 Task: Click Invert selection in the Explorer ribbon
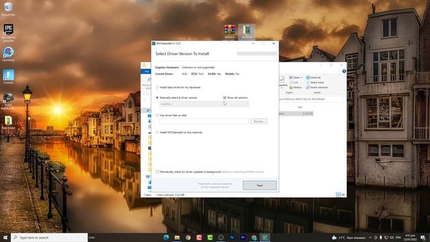316,87
